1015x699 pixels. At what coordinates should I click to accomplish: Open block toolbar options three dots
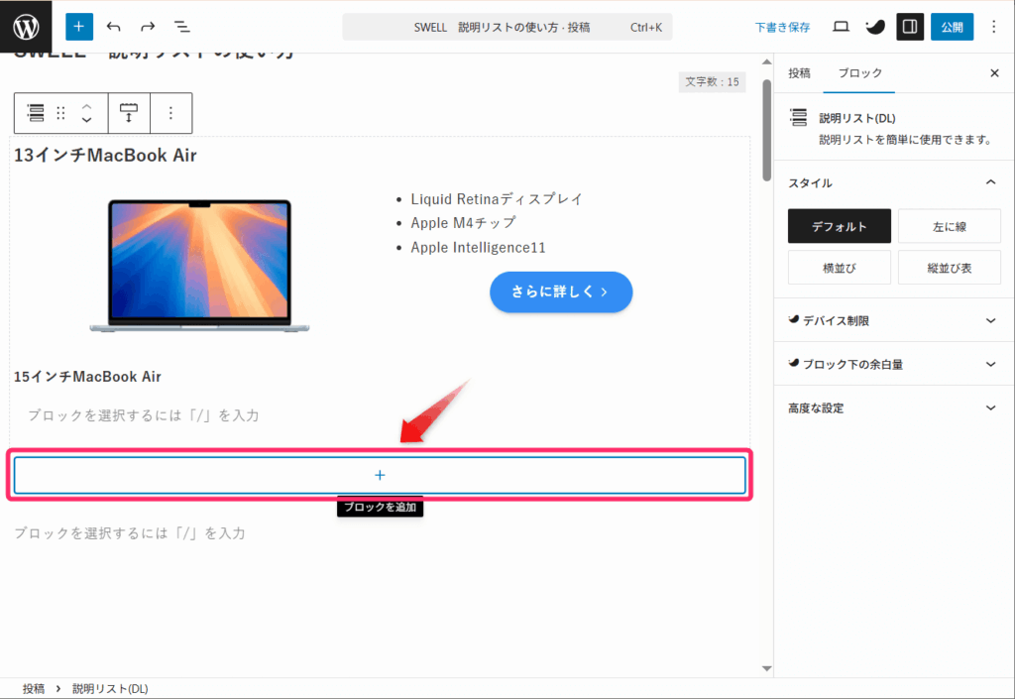coord(170,113)
